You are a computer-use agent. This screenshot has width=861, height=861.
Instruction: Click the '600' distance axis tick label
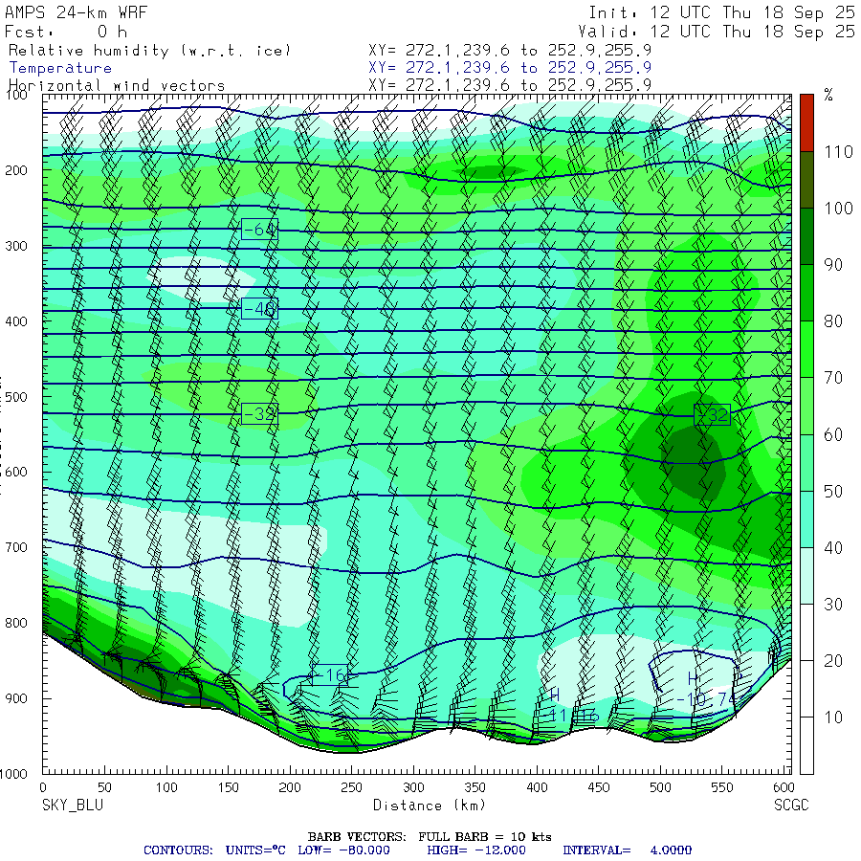point(784,787)
